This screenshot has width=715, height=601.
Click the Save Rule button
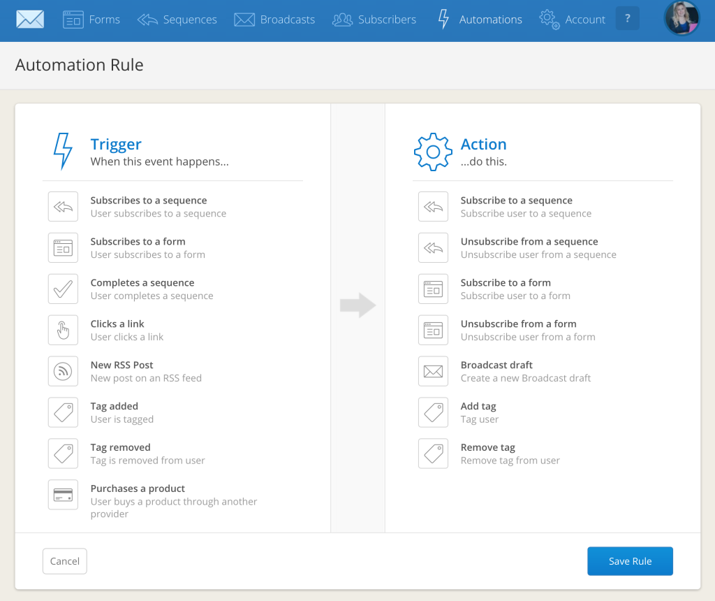click(631, 561)
